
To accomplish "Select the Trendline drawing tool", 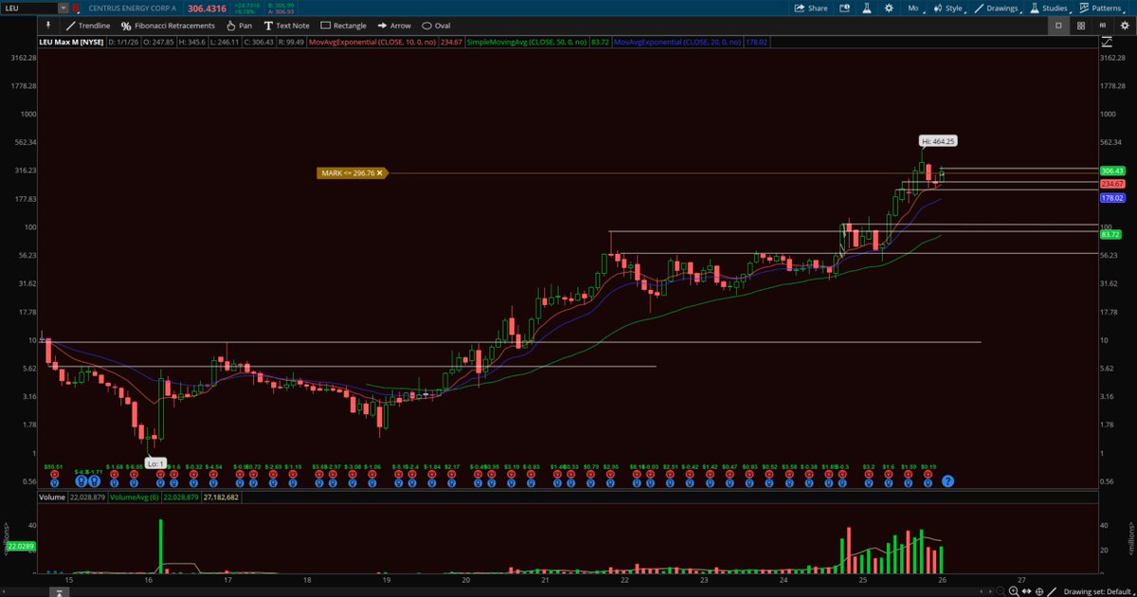I will coord(88,26).
